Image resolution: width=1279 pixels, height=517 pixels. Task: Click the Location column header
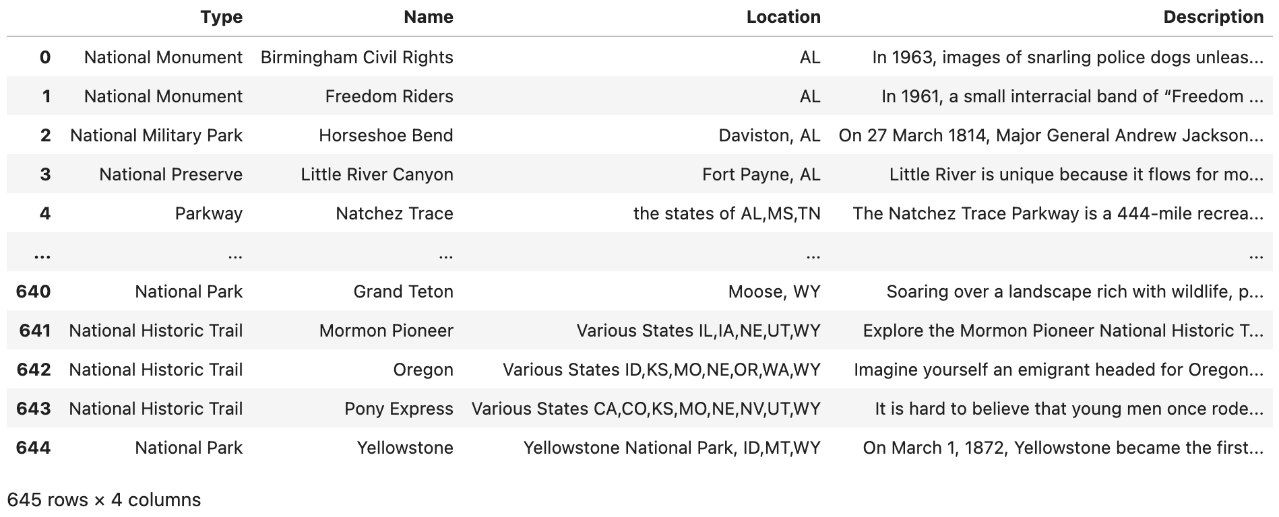(783, 18)
